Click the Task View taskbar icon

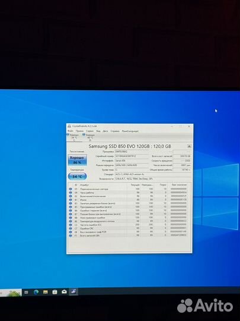(x=26, y=292)
